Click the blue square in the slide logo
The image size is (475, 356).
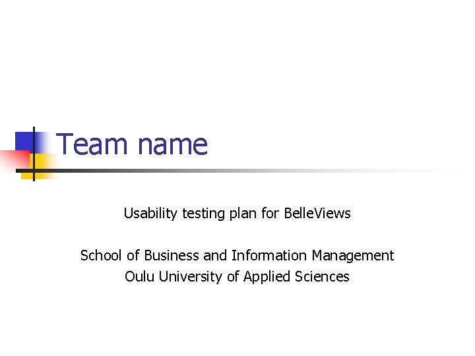(x=24, y=140)
